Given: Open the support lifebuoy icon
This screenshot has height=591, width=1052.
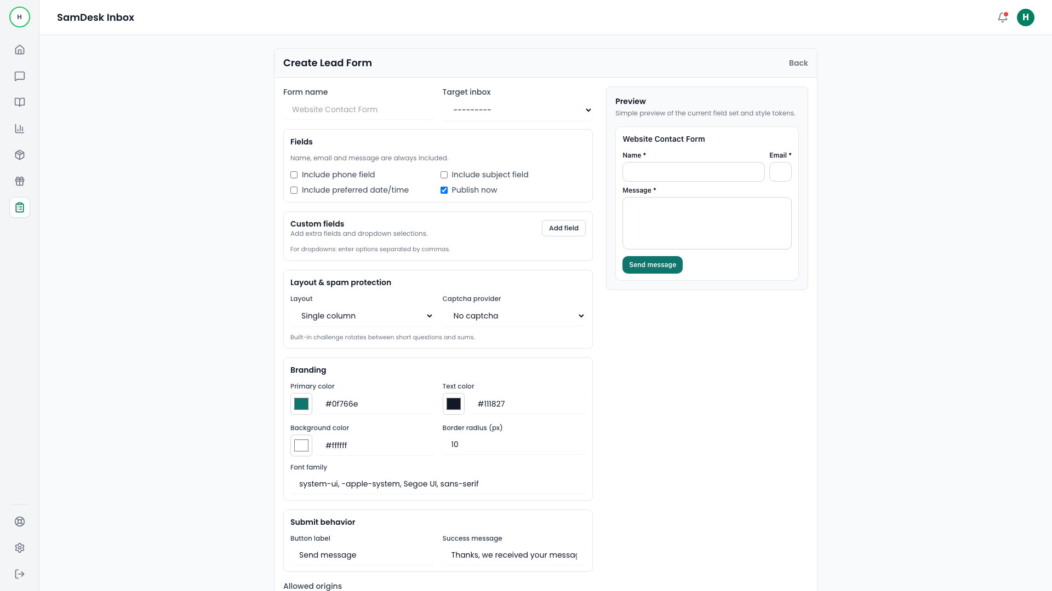Looking at the screenshot, I should click(x=20, y=522).
